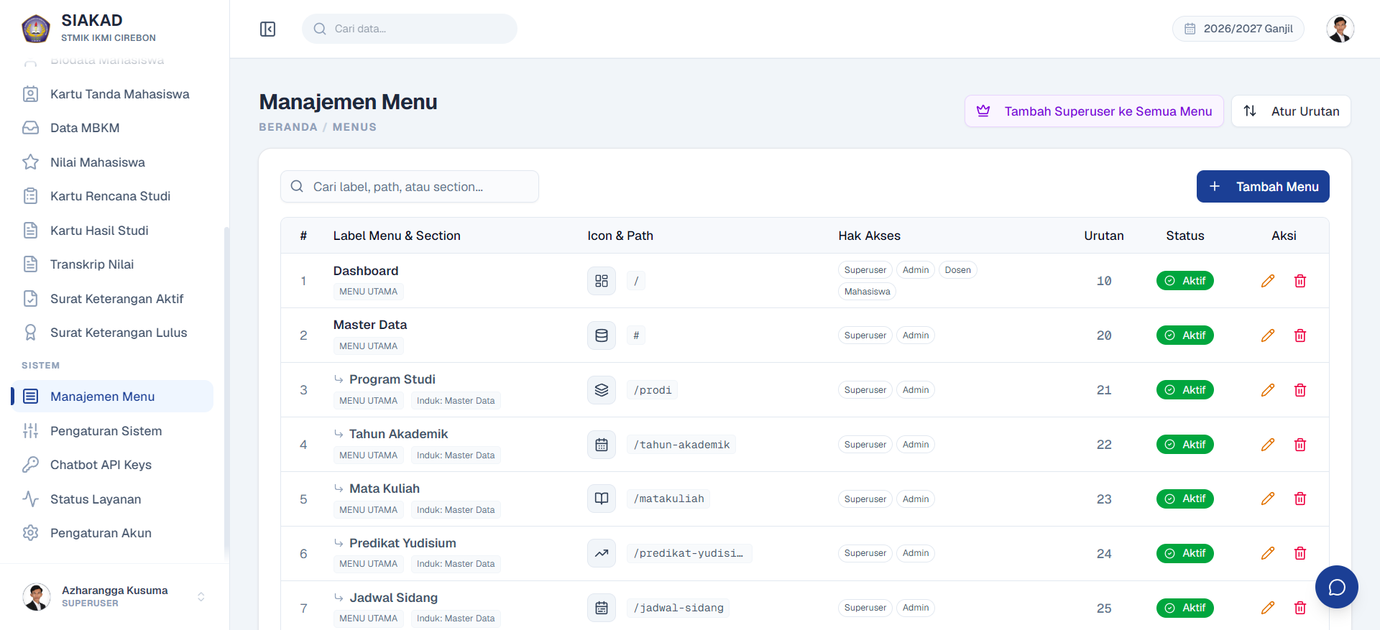The height and width of the screenshot is (630, 1380).
Task: Open Surat Keterangan Aktif
Action: tap(113, 299)
